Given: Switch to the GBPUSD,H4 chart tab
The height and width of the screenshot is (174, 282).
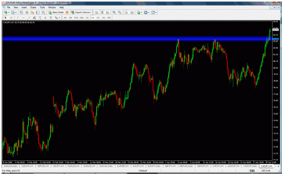Looking at the screenshot, I should click(x=43, y=166).
